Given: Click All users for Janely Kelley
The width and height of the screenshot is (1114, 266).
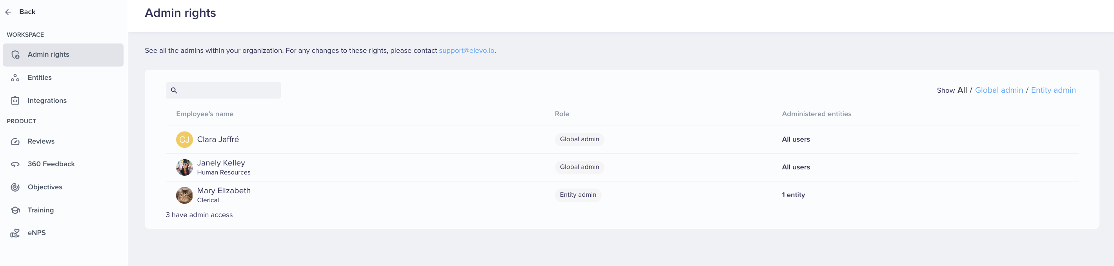Looking at the screenshot, I should 796,167.
